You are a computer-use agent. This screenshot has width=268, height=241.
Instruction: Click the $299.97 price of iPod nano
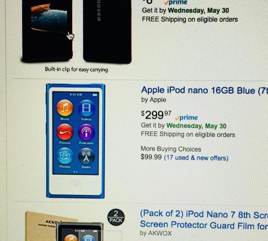click(156, 115)
